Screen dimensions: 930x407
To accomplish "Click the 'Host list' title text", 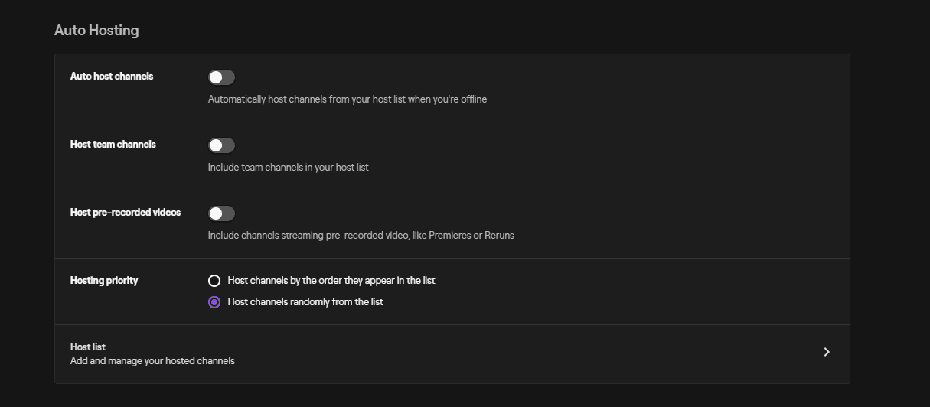I will point(88,347).
